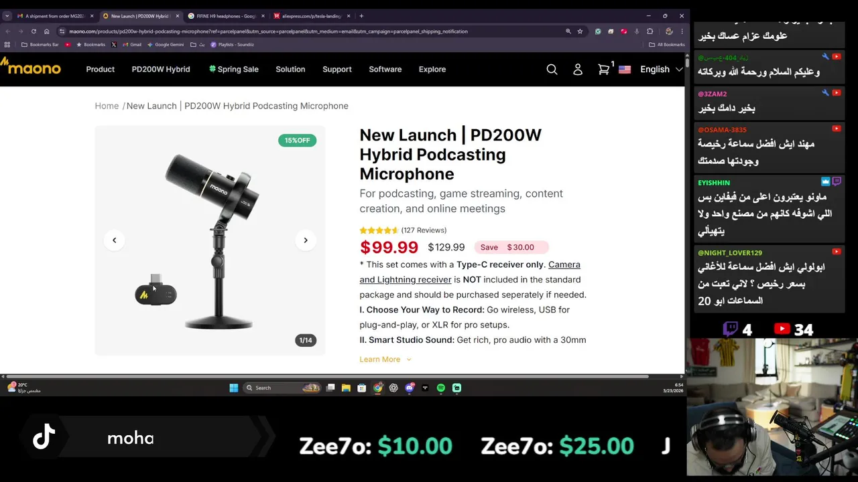Open the 127 Reviews link
Image resolution: width=858 pixels, height=482 pixels.
click(x=424, y=230)
